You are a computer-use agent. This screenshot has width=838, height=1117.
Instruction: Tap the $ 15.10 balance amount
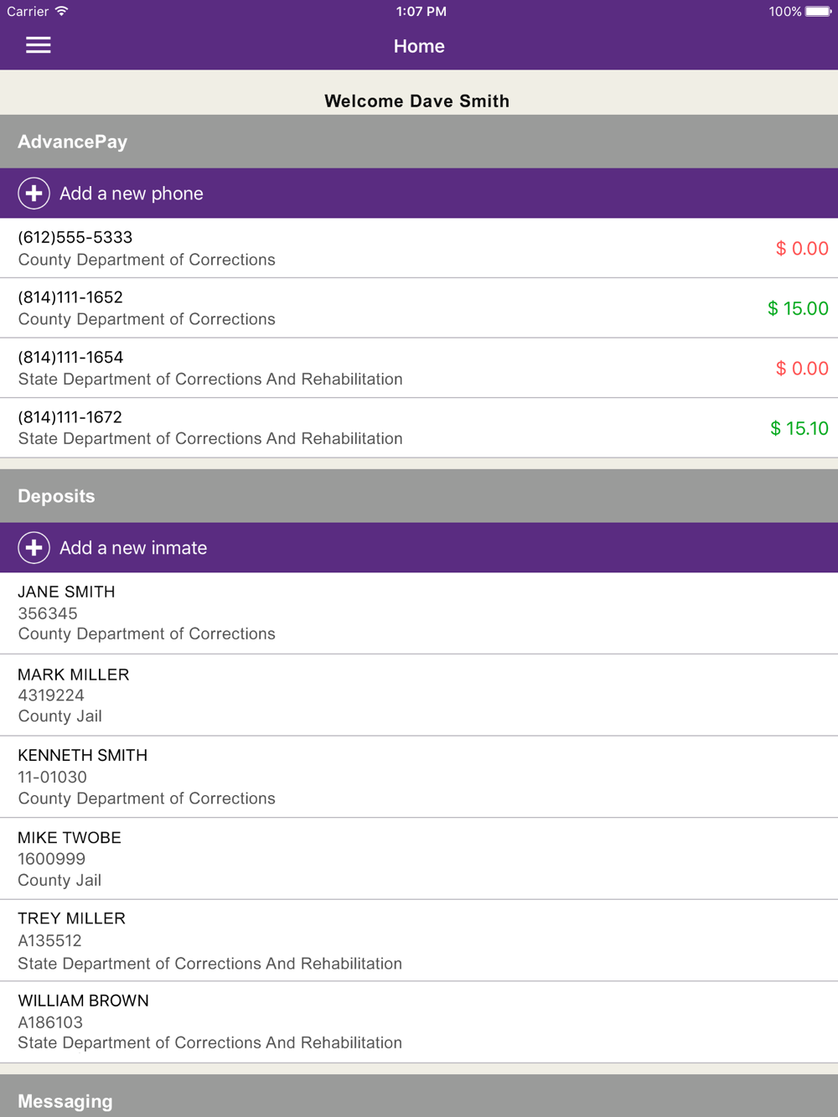pyautogui.click(x=799, y=428)
